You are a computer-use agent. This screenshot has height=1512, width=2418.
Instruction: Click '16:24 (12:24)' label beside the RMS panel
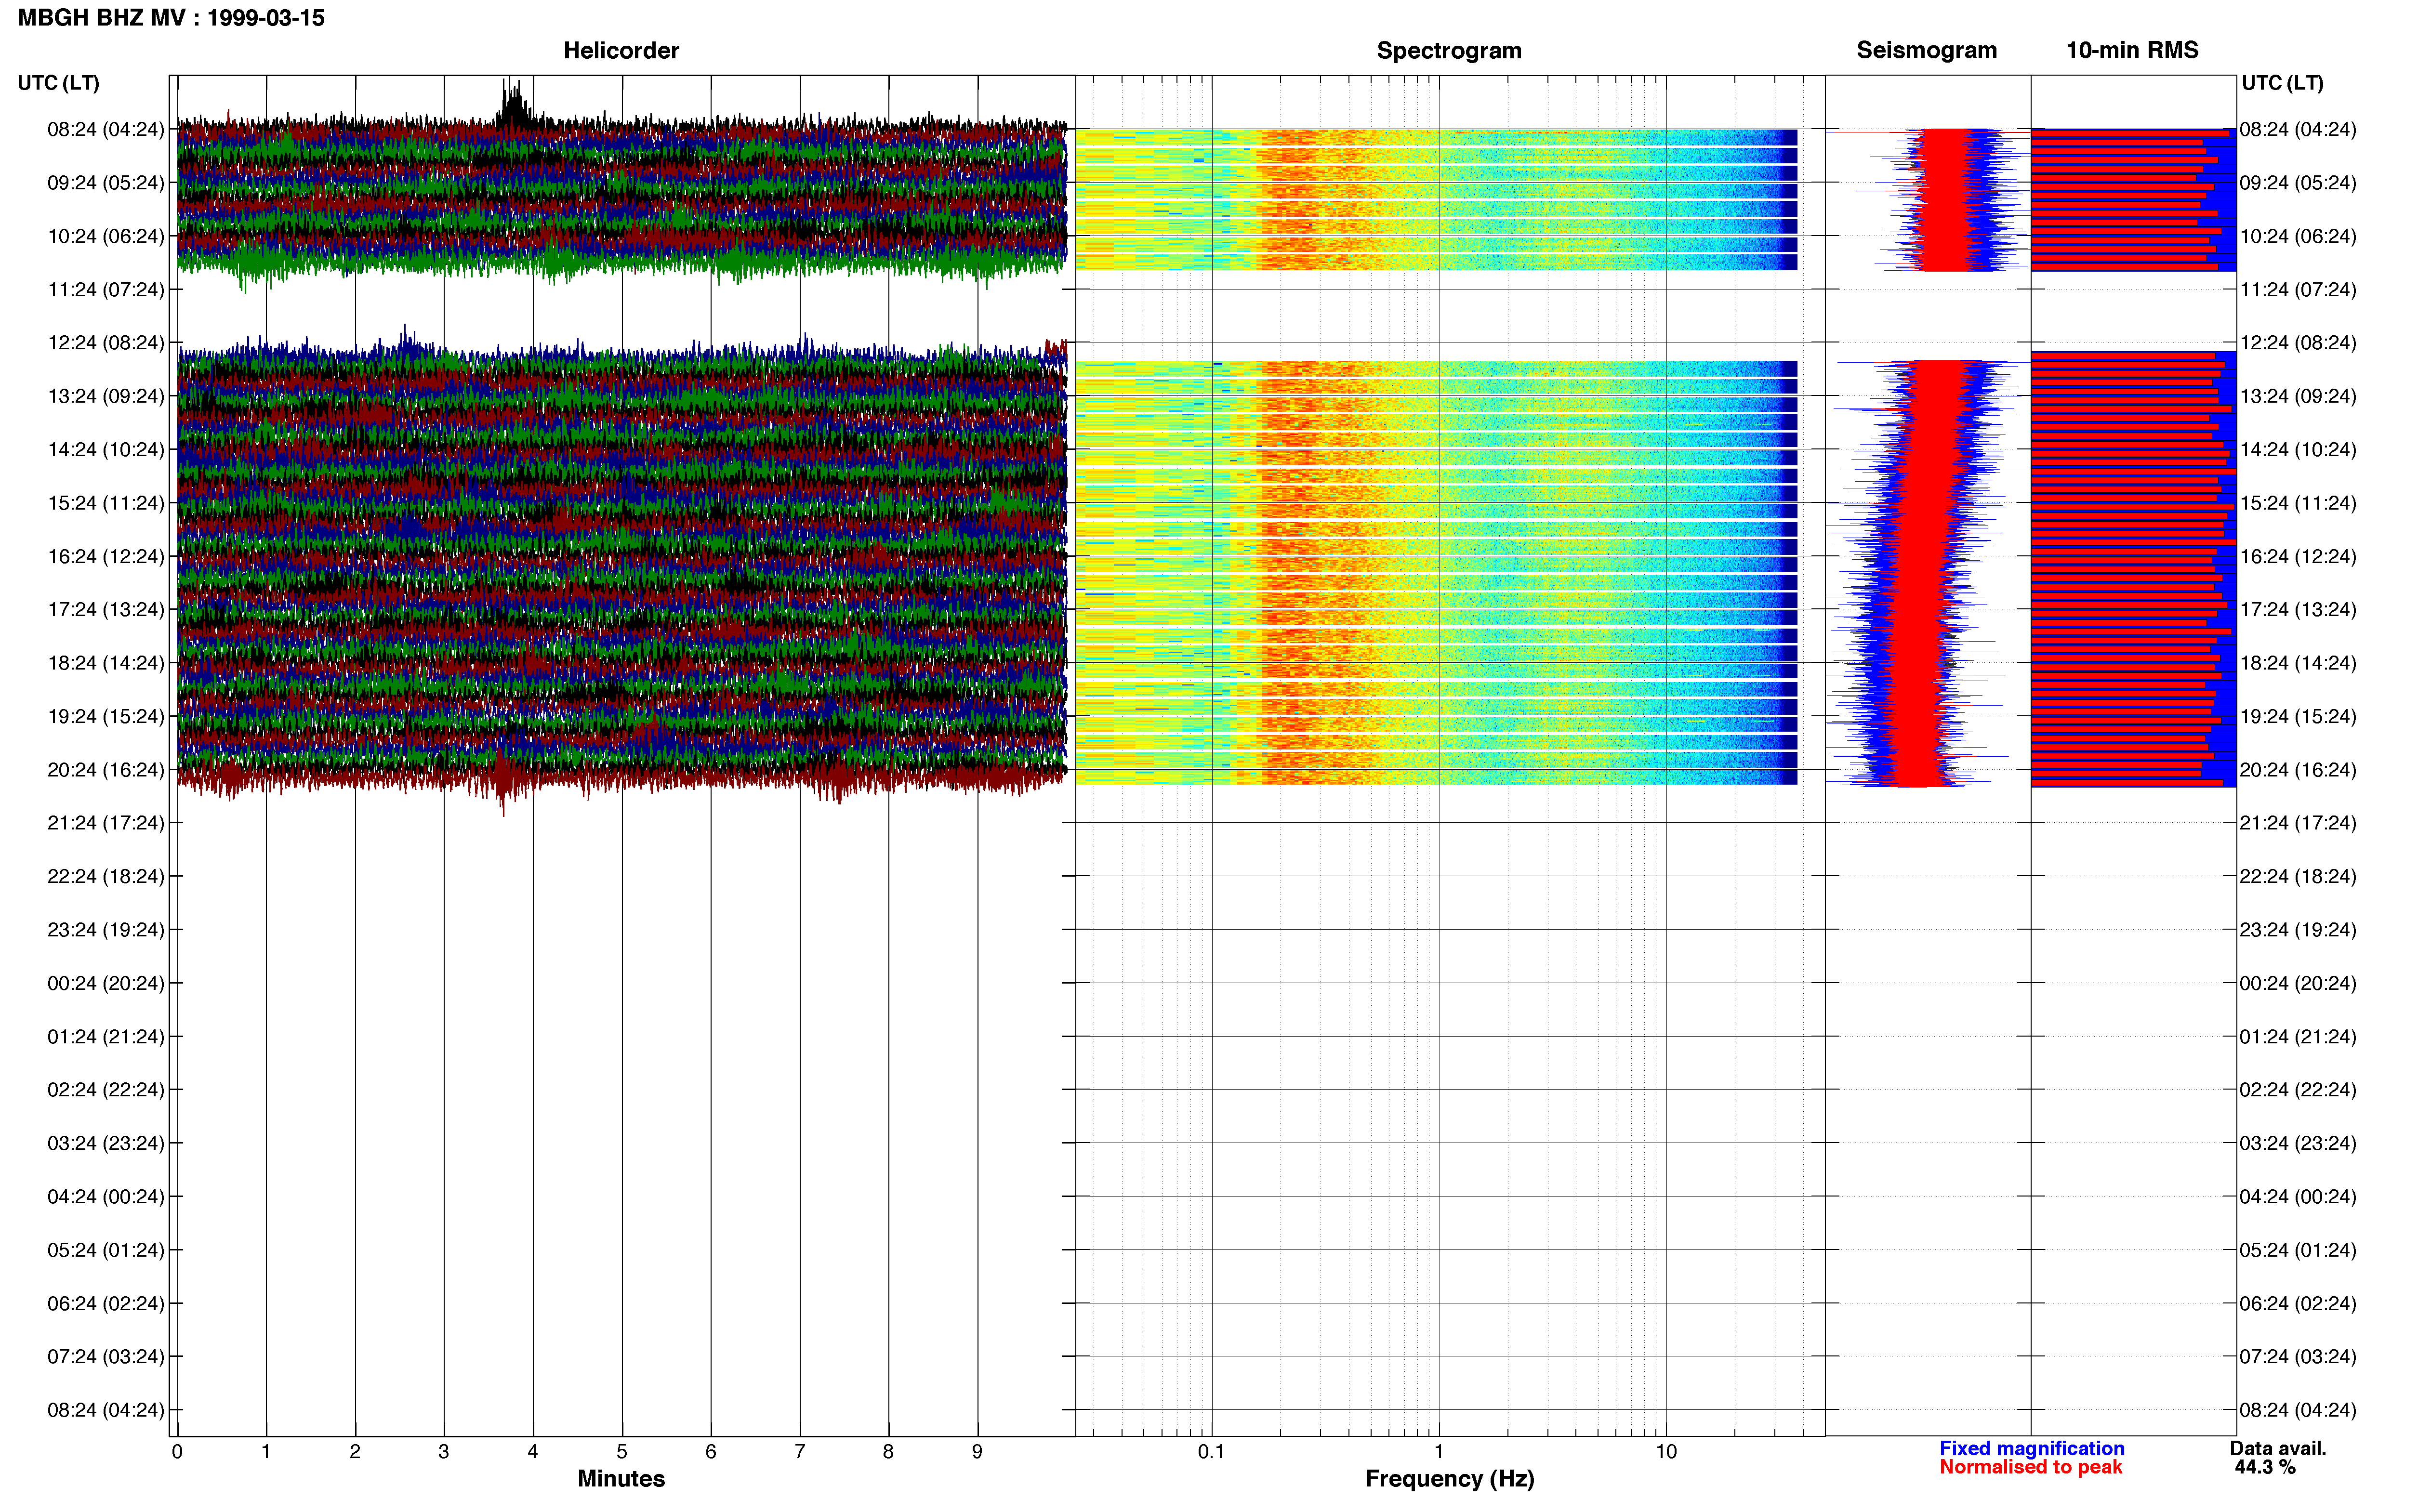[x=2298, y=557]
